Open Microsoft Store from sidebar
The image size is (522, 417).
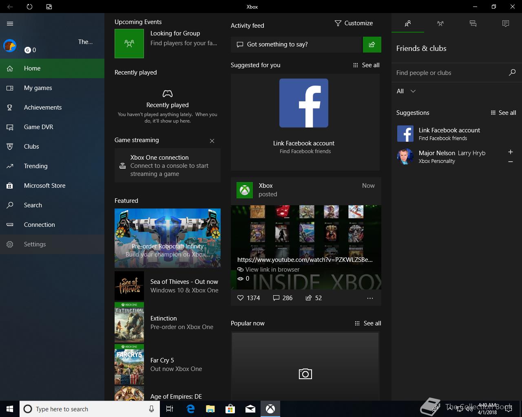[52, 186]
